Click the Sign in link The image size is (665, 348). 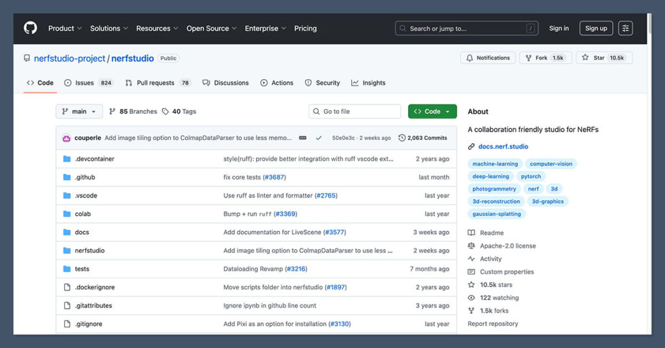(x=558, y=29)
